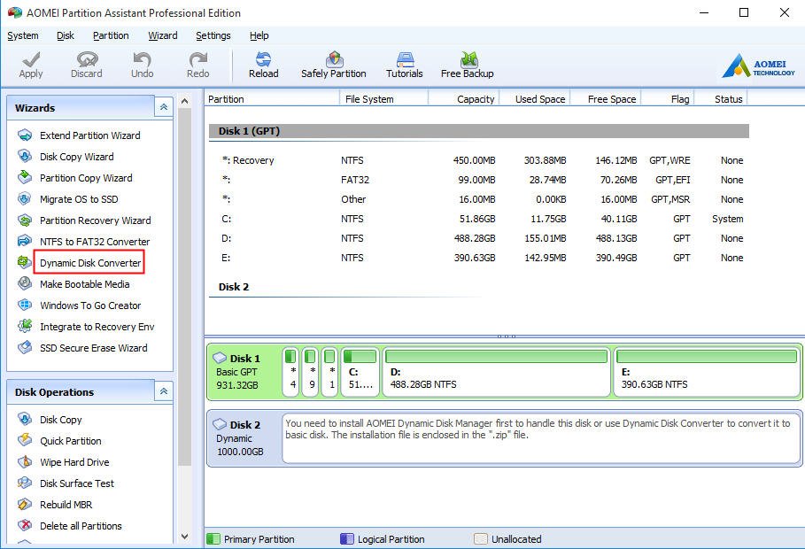
Task: Select the FAT32 EFI partition row
Action: click(x=479, y=180)
